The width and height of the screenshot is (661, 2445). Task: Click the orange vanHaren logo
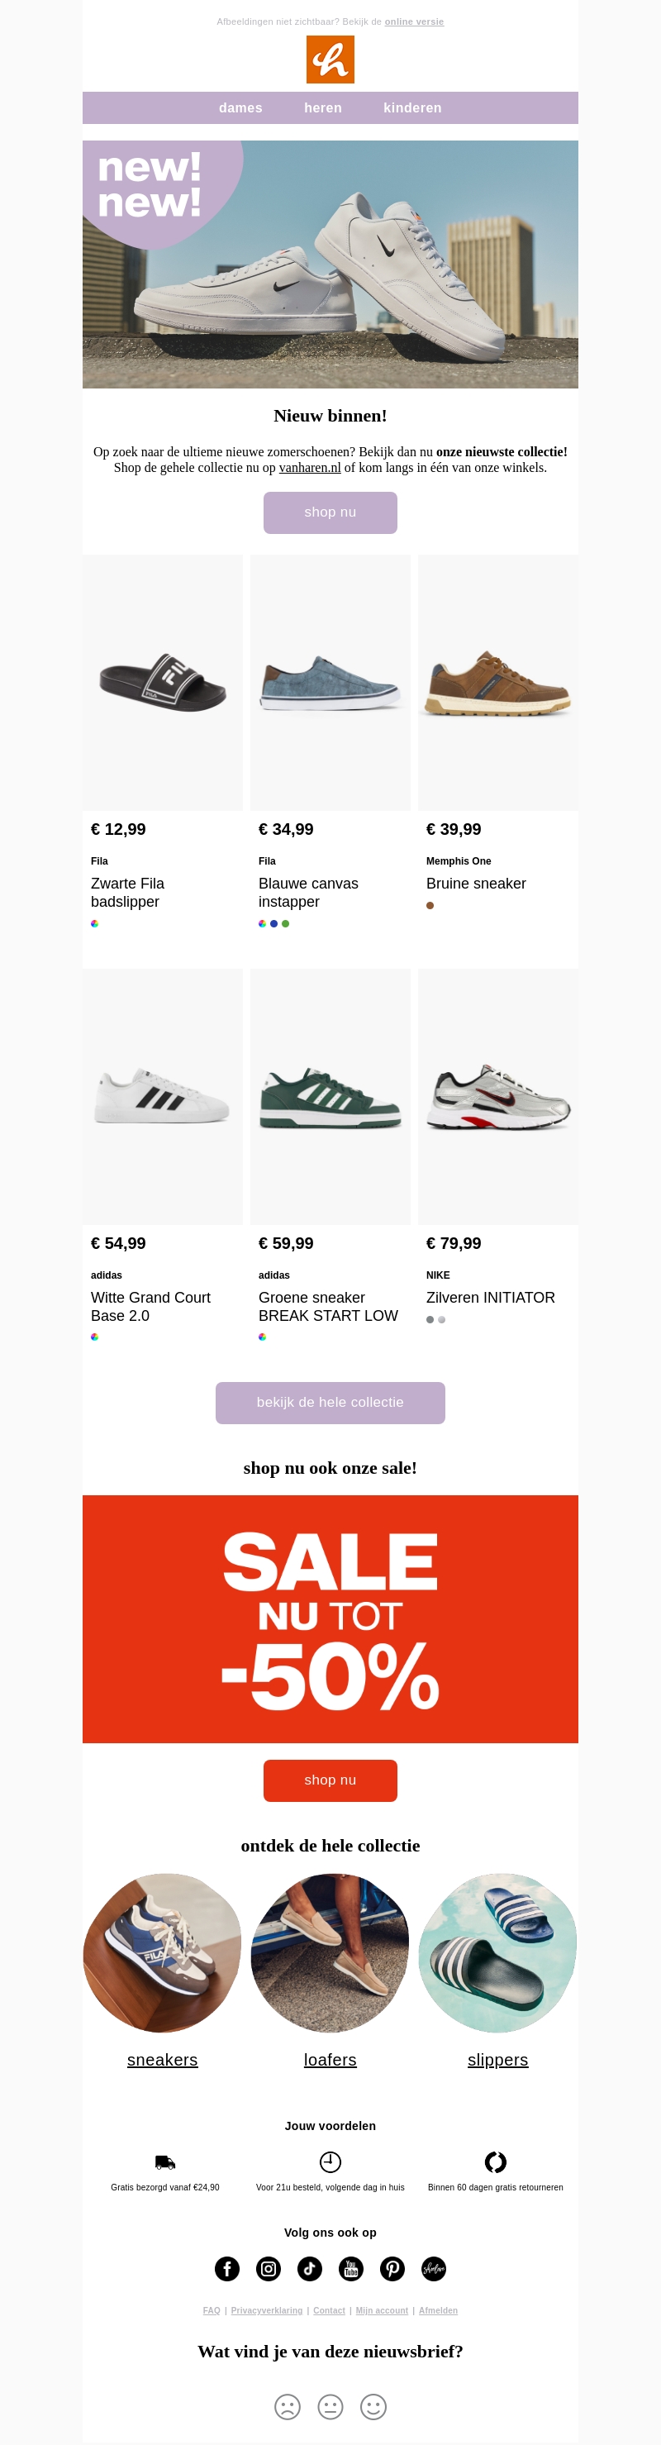click(330, 60)
